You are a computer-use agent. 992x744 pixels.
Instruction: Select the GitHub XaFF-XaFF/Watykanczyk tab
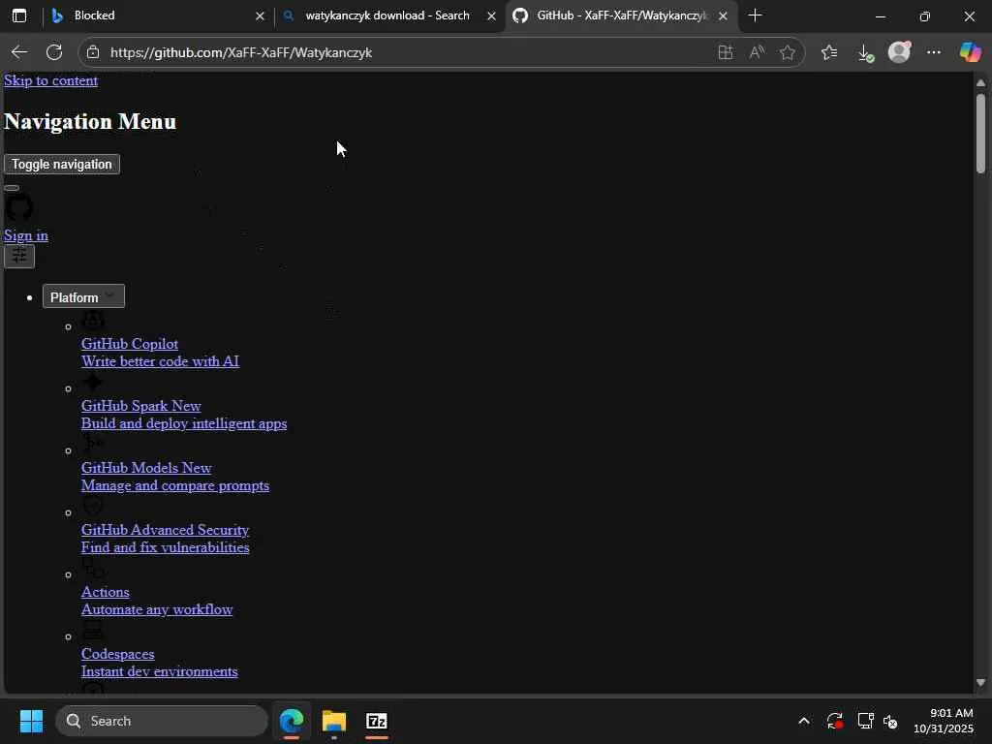click(621, 15)
